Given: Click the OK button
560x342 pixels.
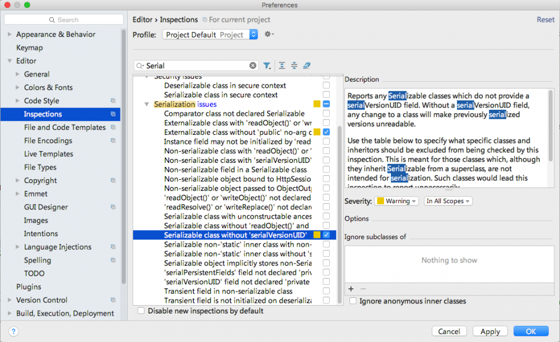Looking at the screenshot, I should pyautogui.click(x=531, y=331).
